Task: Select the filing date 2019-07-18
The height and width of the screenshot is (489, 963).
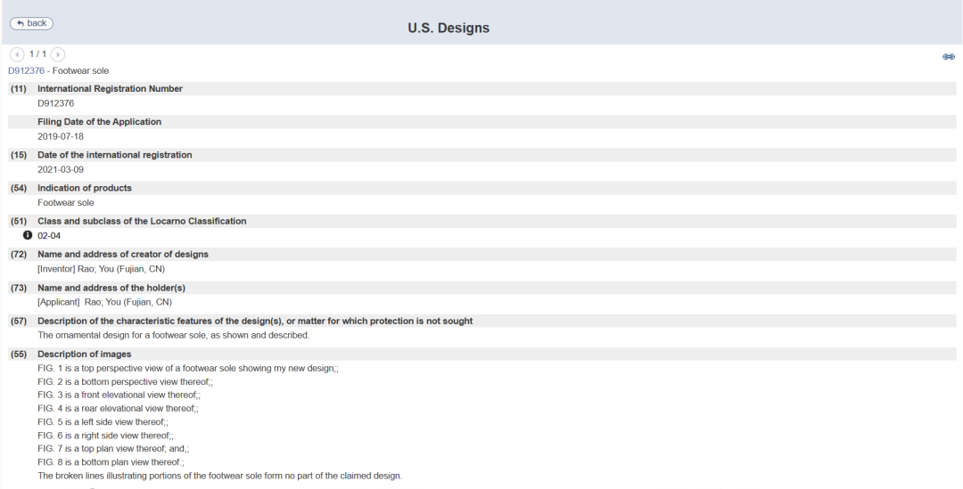Action: tap(61, 136)
